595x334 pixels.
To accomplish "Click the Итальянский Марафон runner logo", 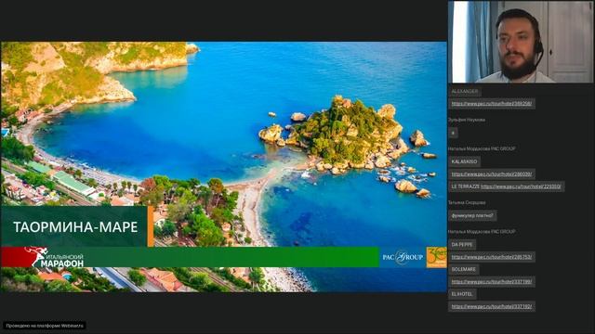I will pos(54,258).
